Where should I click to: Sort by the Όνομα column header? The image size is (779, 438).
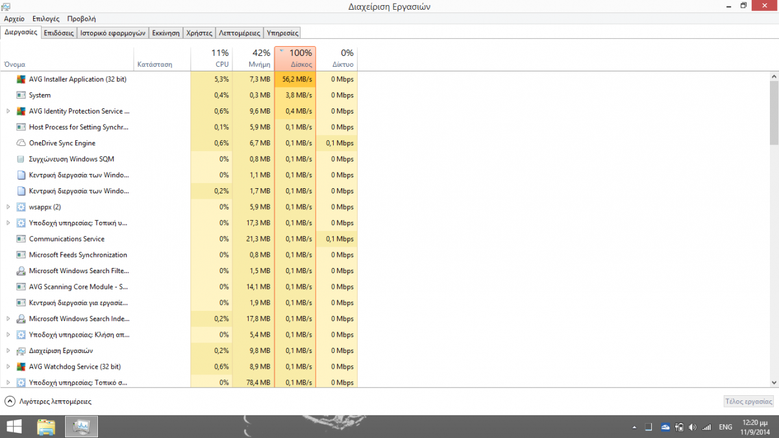67,58
